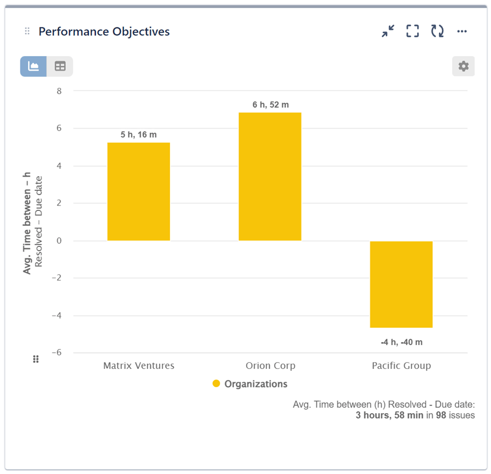Collapse the gadget with the shrink arrows
Image resolution: width=491 pixels, height=474 pixels.
[x=387, y=31]
